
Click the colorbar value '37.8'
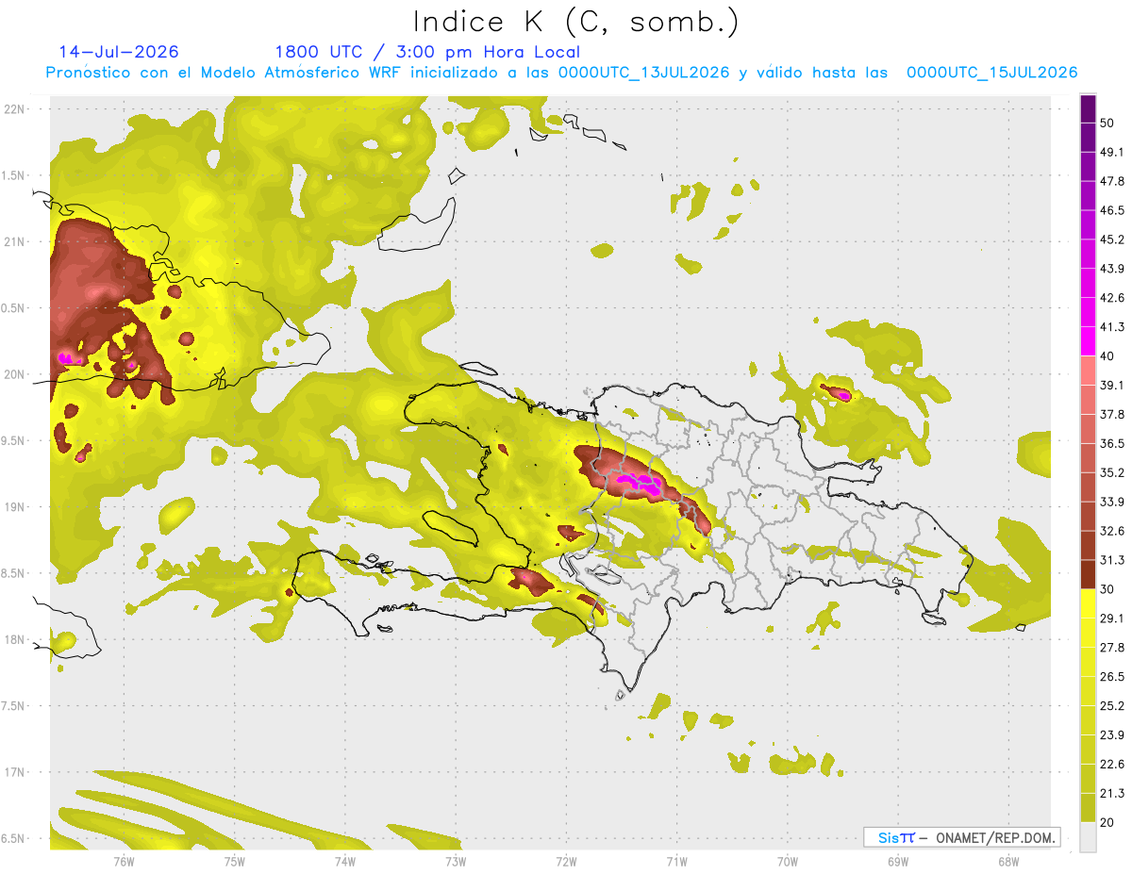(x=1111, y=414)
